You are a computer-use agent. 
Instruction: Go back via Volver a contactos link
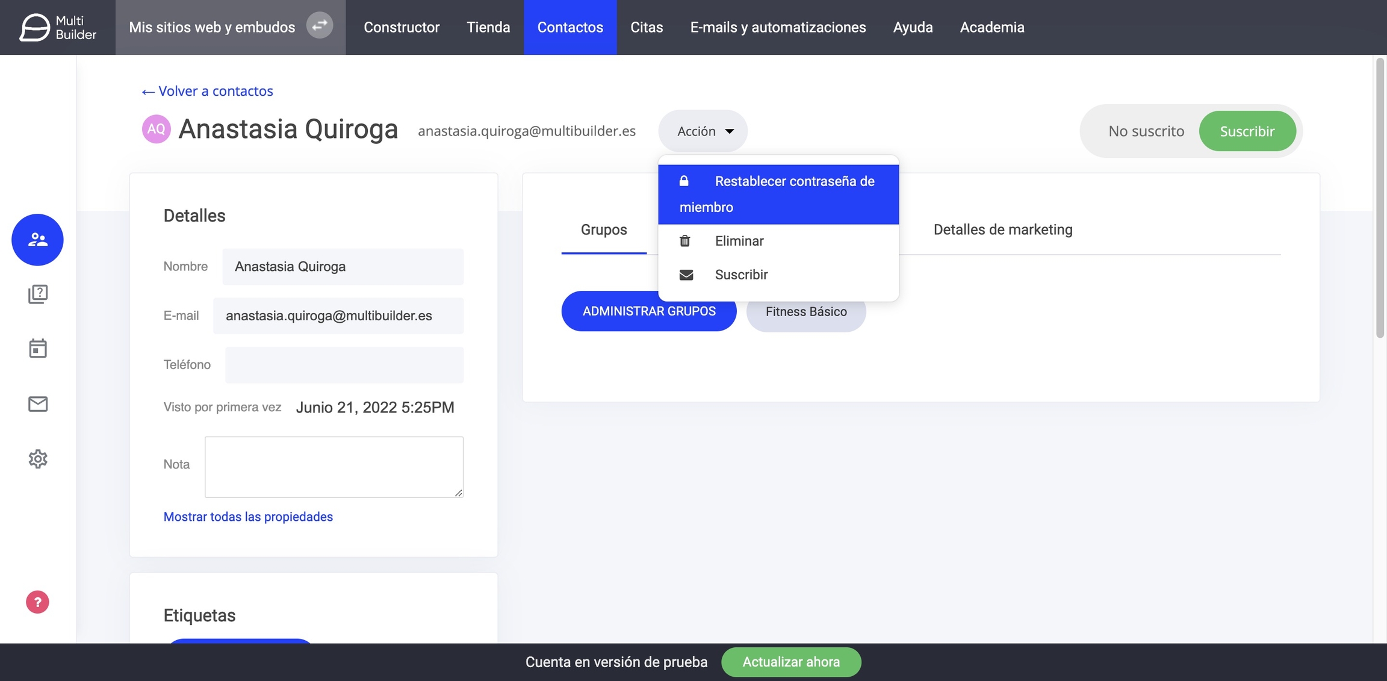click(x=207, y=91)
